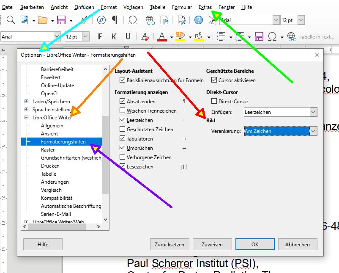Click the Zurücksetzen button
Viewport: 339px width, 273px height.
click(x=169, y=244)
